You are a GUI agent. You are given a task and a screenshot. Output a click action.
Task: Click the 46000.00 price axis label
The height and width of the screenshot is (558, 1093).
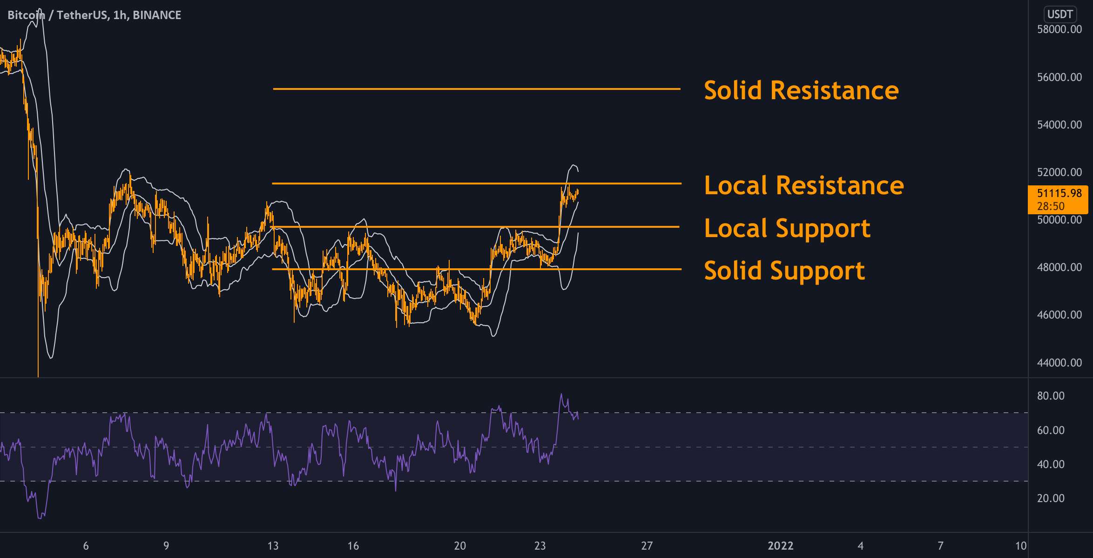[1059, 314]
